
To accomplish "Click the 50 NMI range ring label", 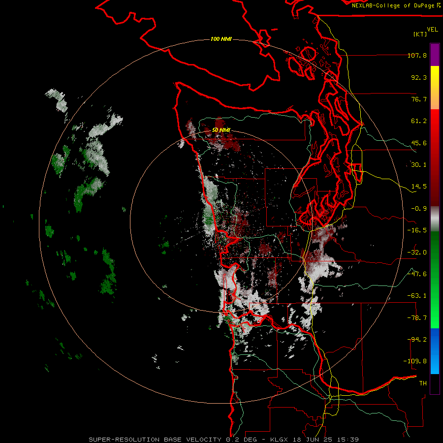I will click(x=221, y=130).
